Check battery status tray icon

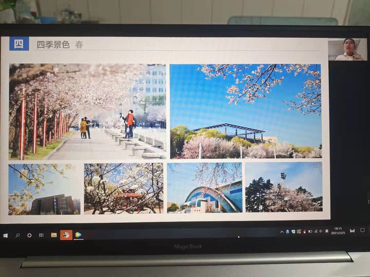tap(310, 232)
